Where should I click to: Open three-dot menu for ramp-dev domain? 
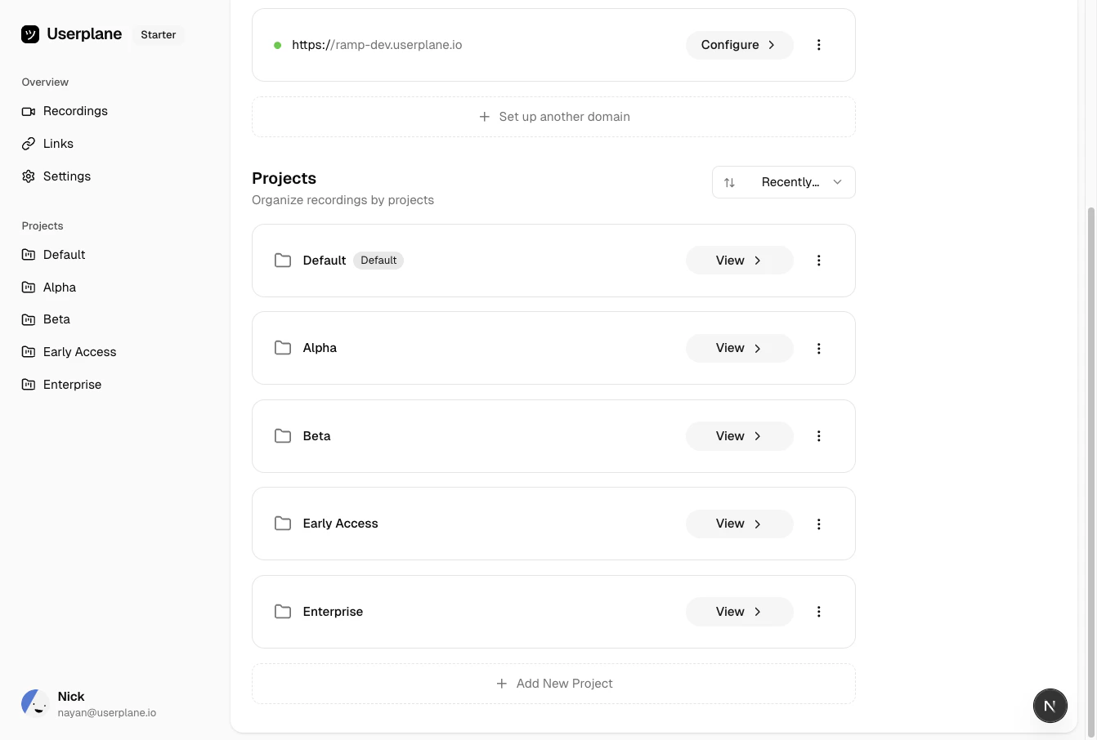[818, 45]
